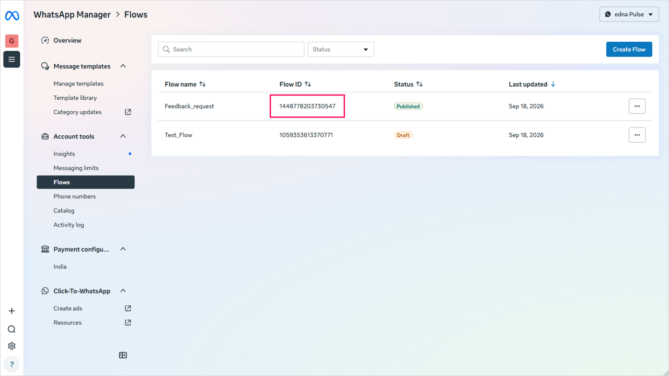Click the Feedback_request flow name
Viewport: 669px width, 376px height.
[189, 106]
